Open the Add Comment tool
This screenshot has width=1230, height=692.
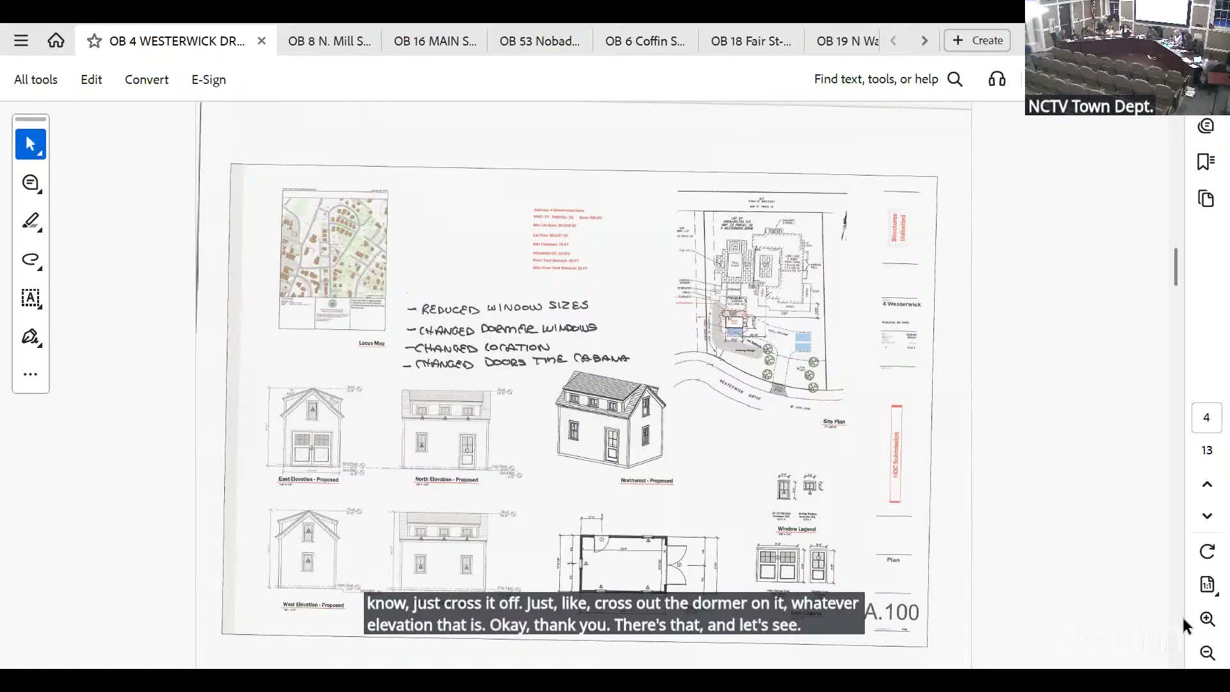pyautogui.click(x=30, y=183)
